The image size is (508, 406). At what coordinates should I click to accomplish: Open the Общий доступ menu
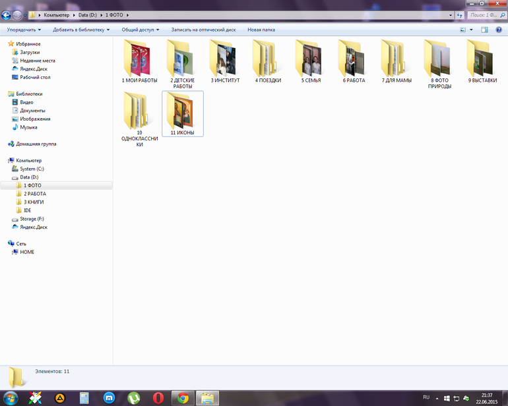[141, 30]
